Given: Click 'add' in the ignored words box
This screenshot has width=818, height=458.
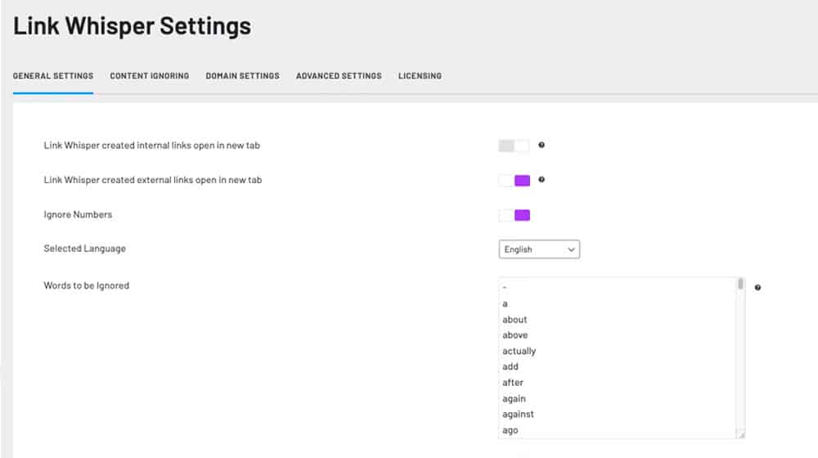Looking at the screenshot, I should [510, 366].
